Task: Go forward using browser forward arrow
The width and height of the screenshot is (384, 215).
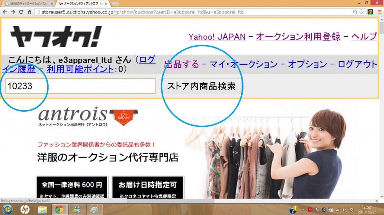Action: pos(13,12)
